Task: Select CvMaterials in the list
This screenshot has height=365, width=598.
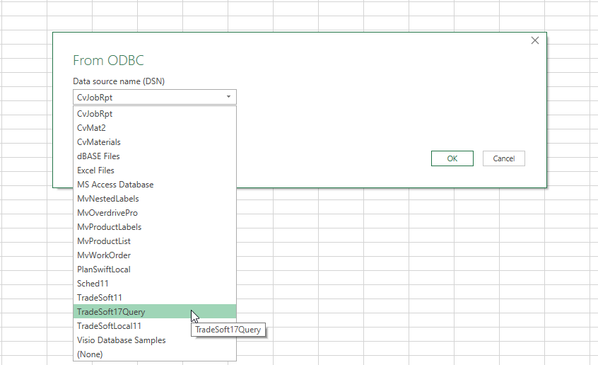Action: (x=98, y=141)
